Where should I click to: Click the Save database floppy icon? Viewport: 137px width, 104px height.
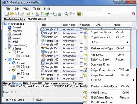pos(17,14)
